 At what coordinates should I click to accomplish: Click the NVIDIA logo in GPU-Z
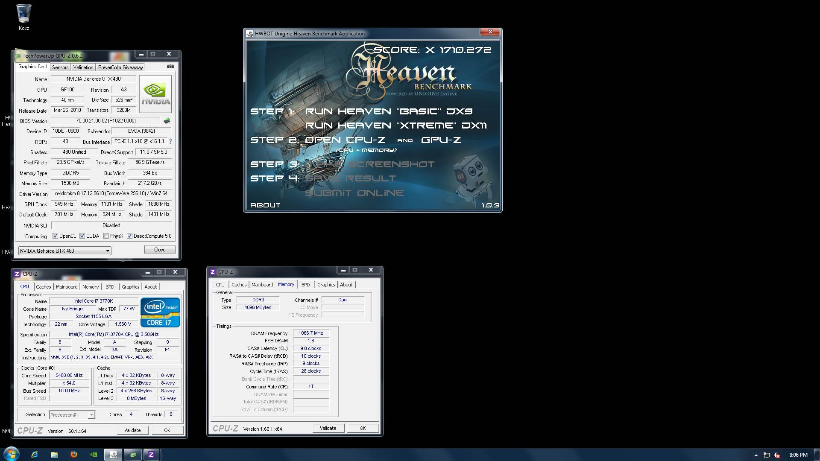(x=155, y=94)
